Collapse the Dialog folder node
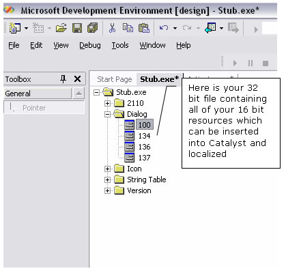This screenshot has width=286, height=271. (x=107, y=114)
